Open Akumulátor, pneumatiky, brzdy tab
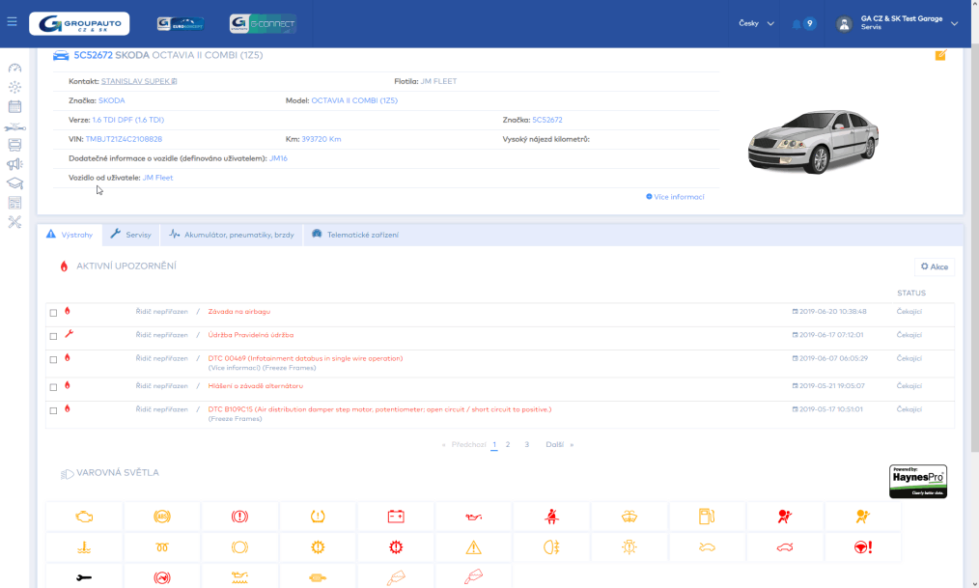 [x=232, y=235]
